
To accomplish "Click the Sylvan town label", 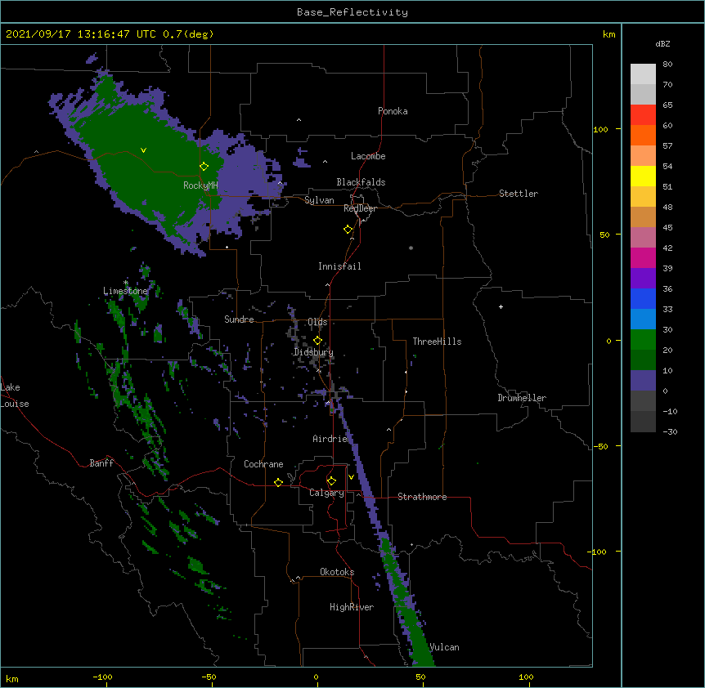I will (x=319, y=200).
